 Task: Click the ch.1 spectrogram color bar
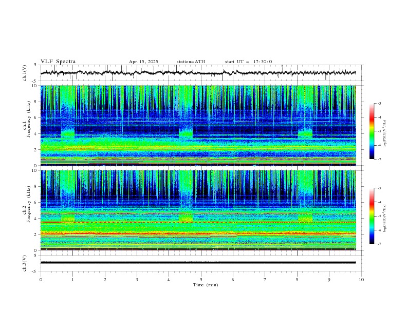(x=372, y=131)
